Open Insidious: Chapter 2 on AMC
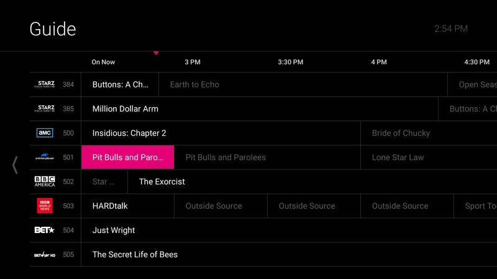Viewport: 497px width, 279px height. [x=129, y=133]
